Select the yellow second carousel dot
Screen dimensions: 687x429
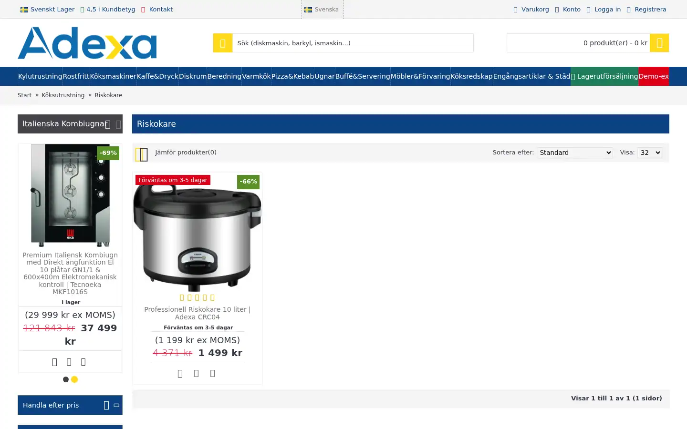(x=74, y=379)
